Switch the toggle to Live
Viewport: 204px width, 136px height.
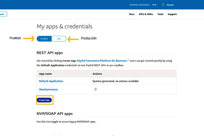point(59,39)
